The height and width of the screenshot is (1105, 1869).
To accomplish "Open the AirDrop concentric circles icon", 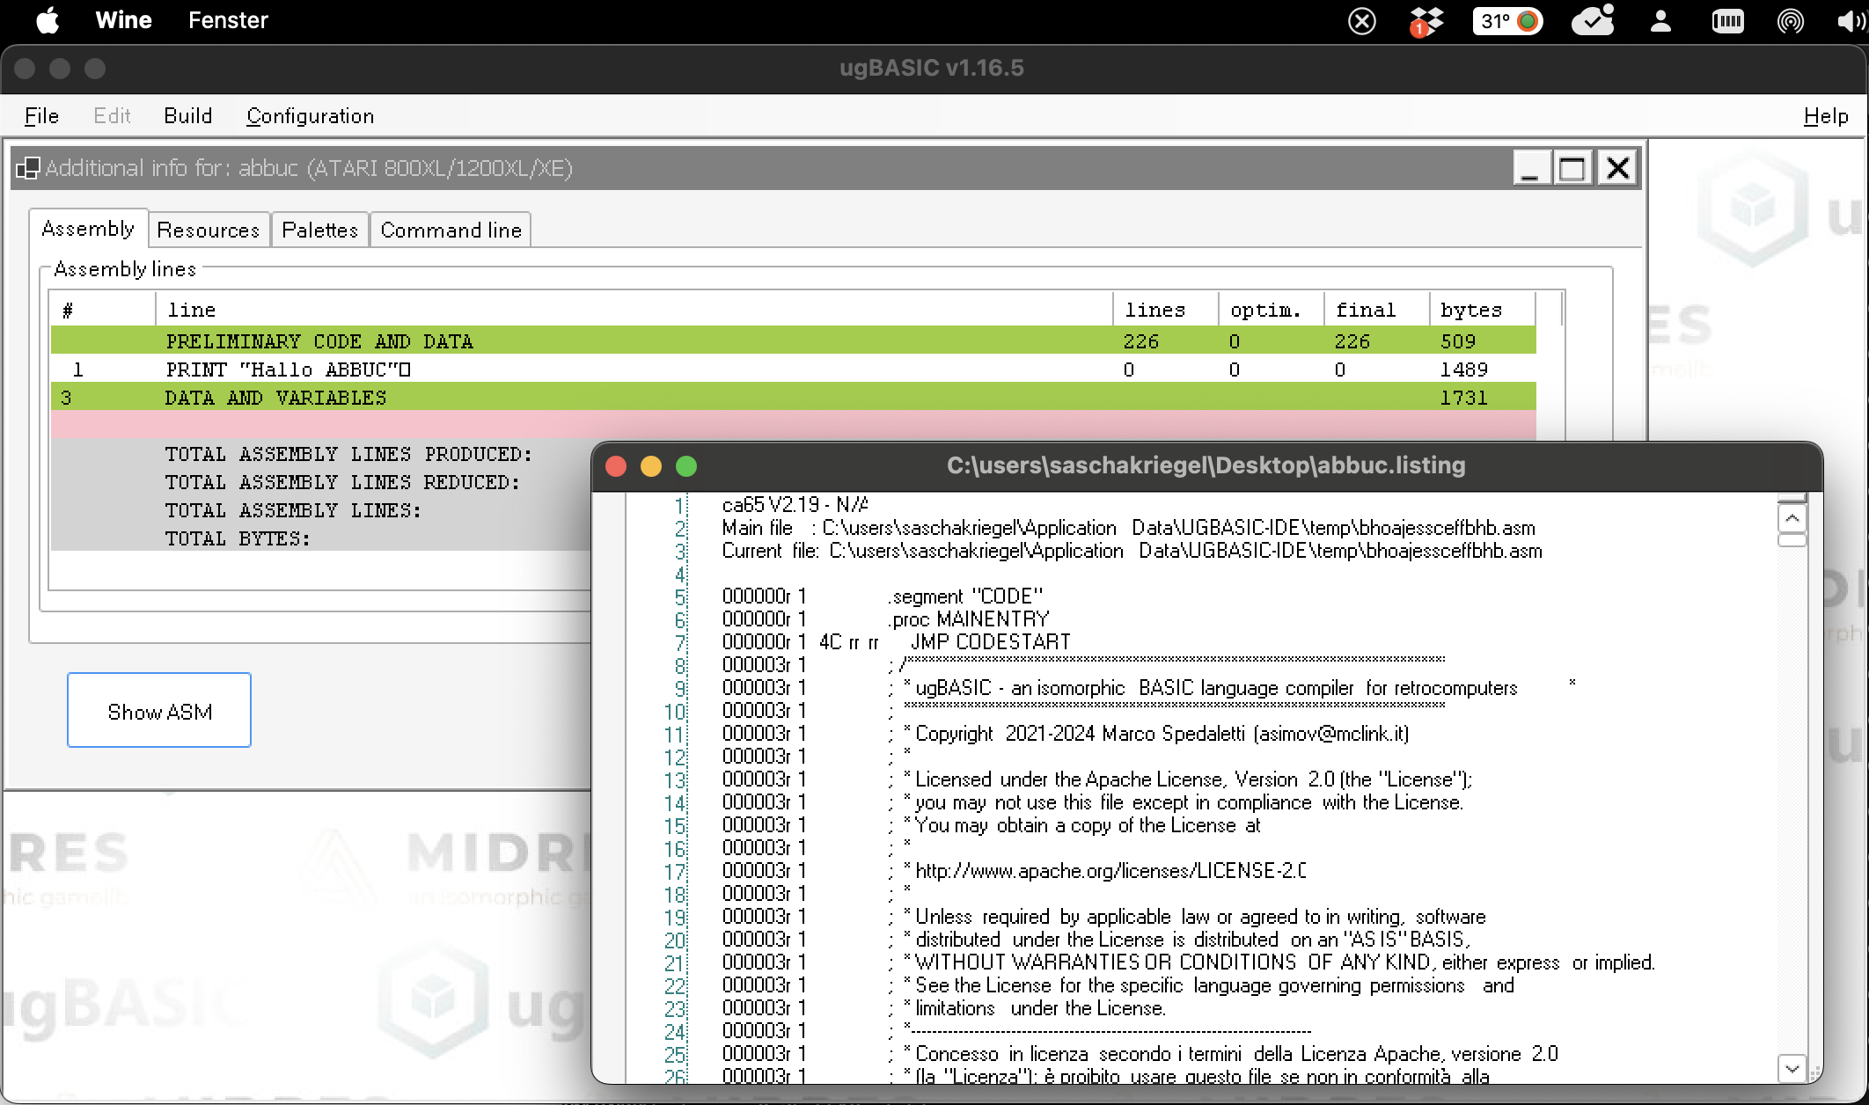I will pyautogui.click(x=1790, y=20).
